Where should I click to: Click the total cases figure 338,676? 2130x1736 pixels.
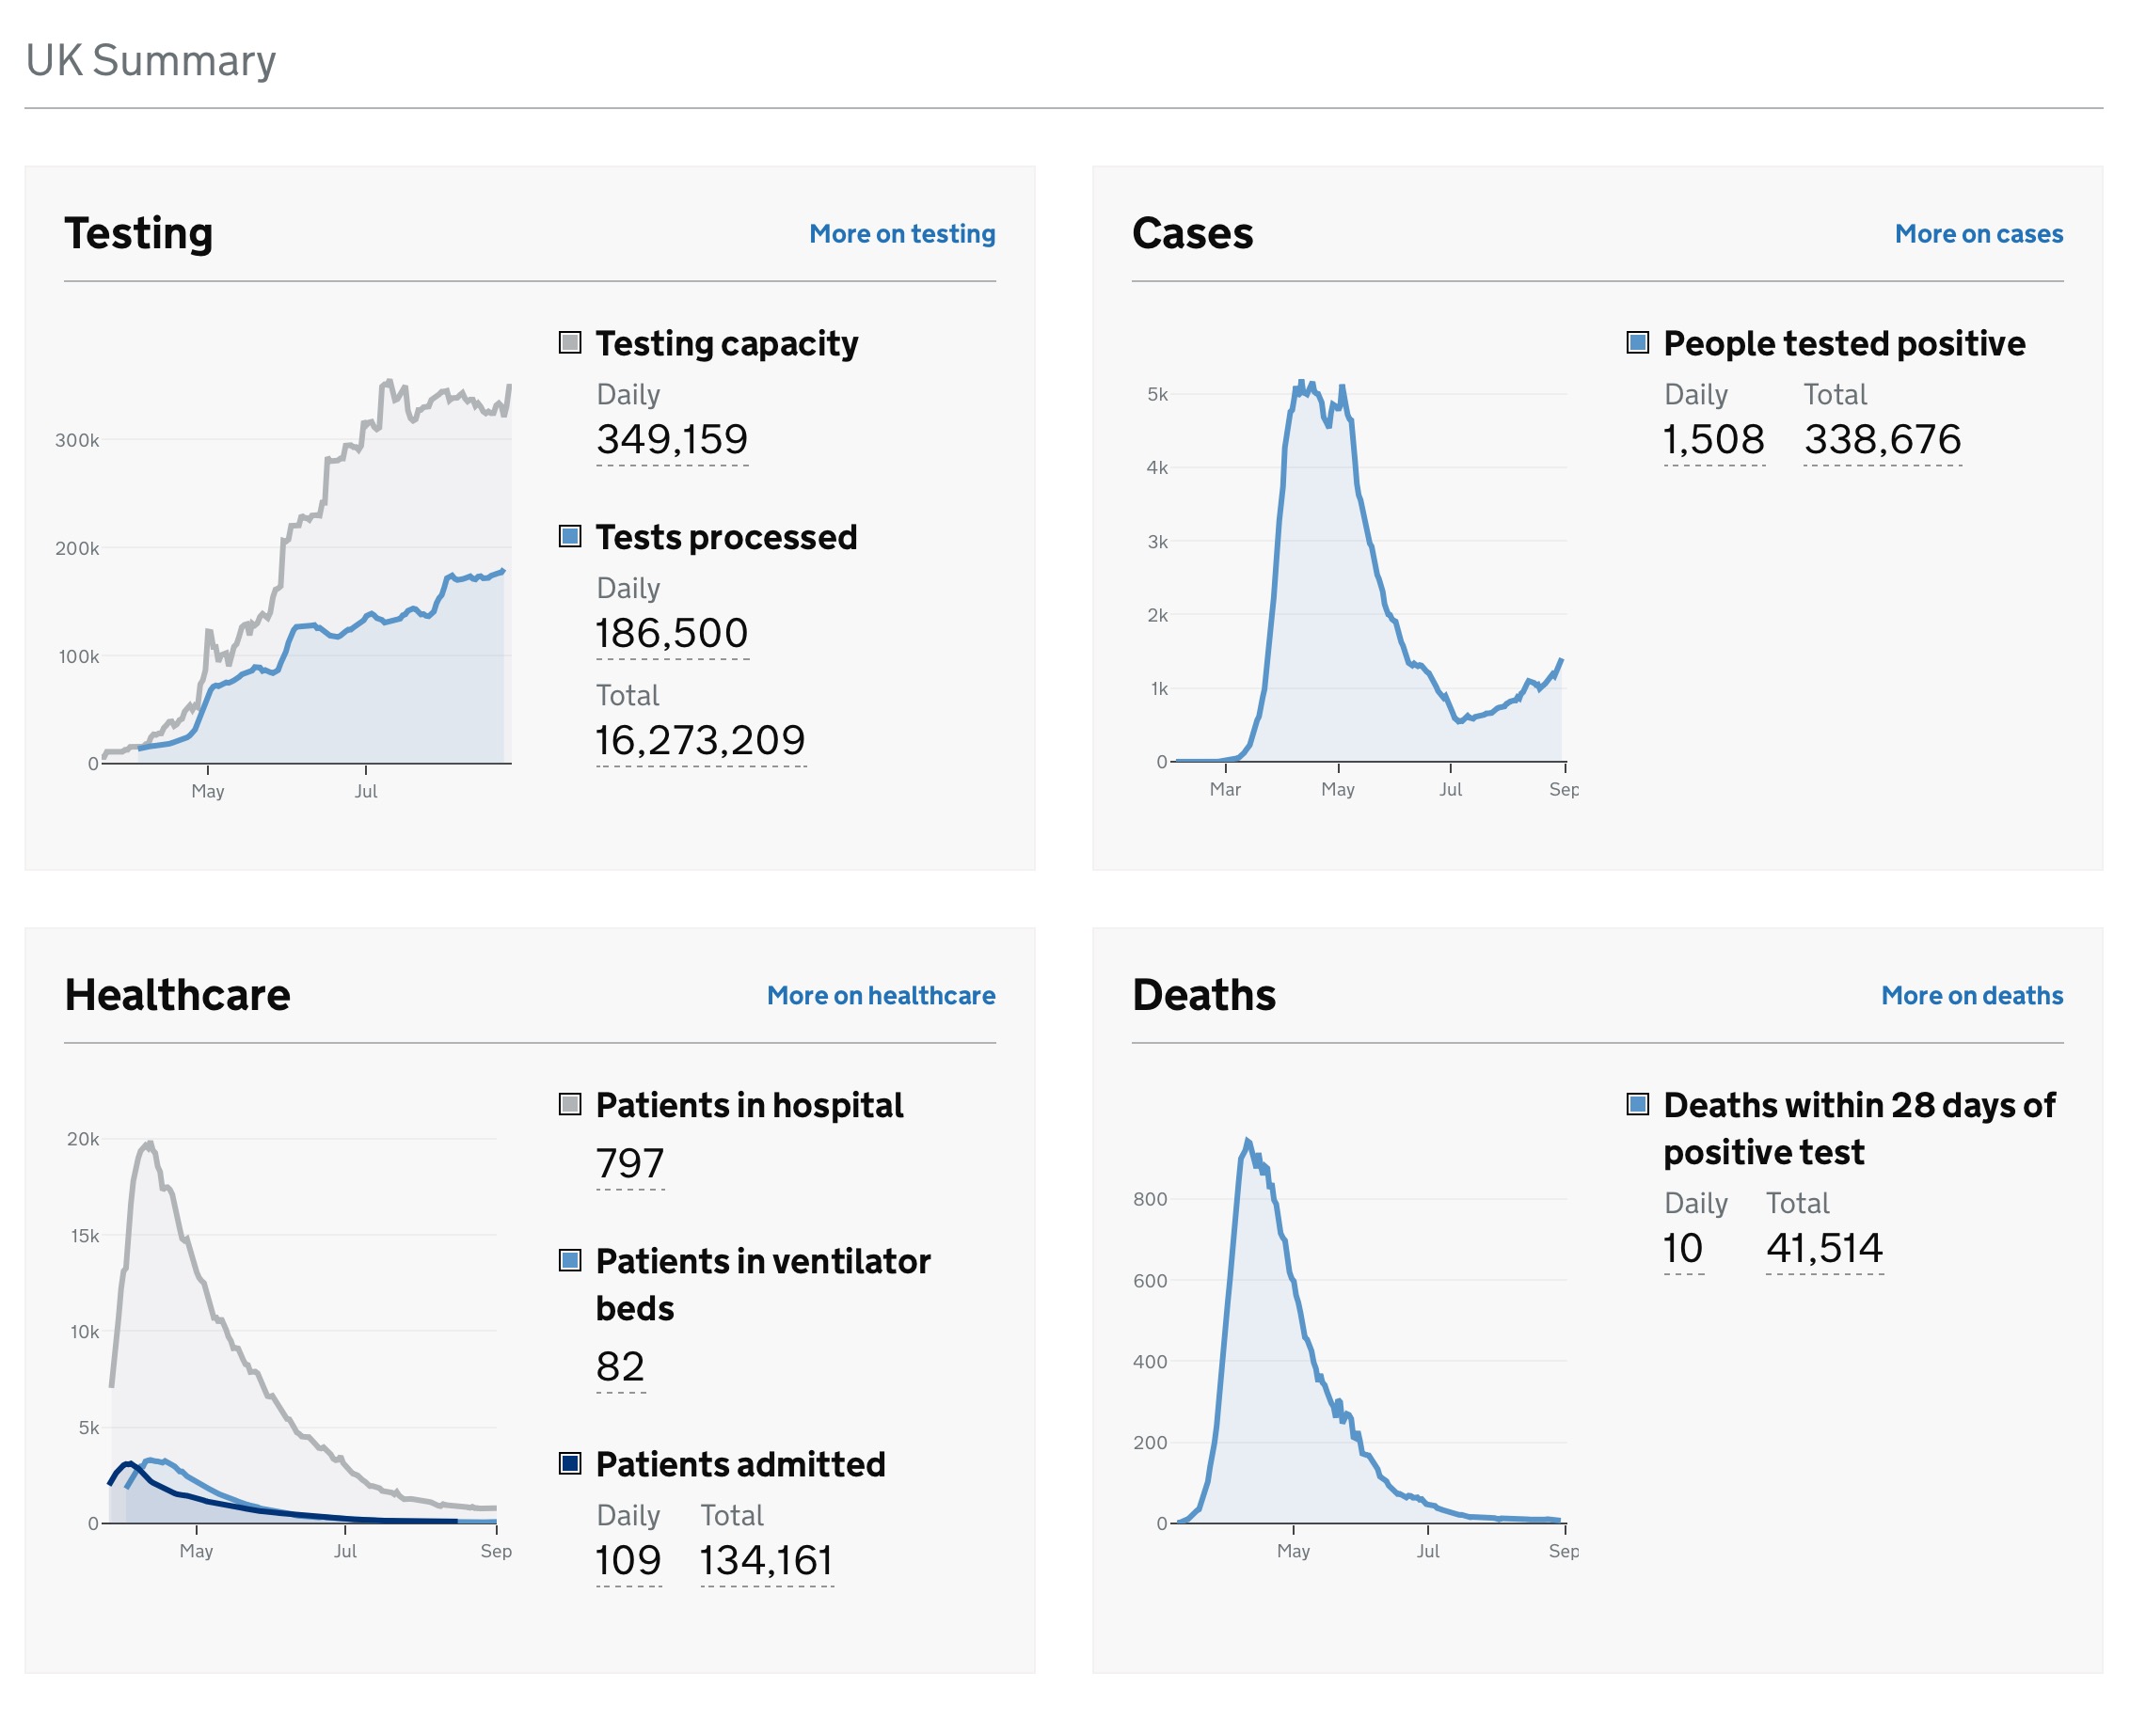[x=1882, y=440]
